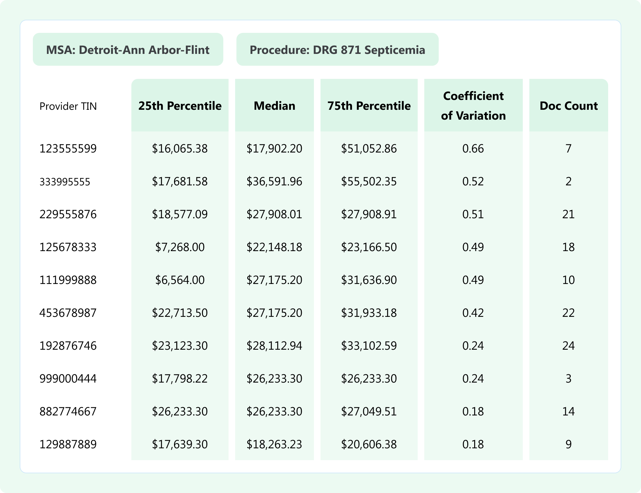Select the Median column header

tap(274, 106)
